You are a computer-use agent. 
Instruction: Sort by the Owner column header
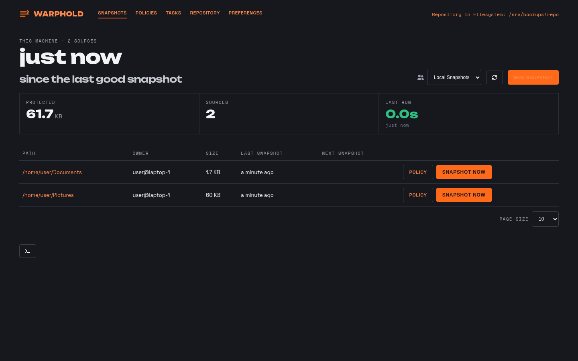click(140, 153)
